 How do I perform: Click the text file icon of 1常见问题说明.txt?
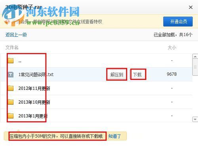(x=11, y=75)
